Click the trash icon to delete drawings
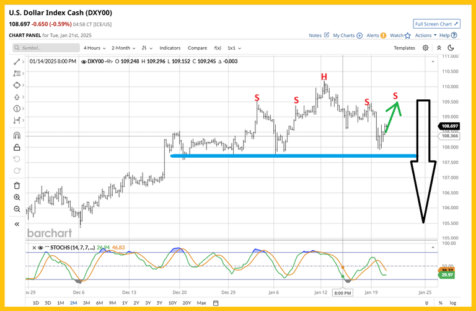 coord(17,185)
